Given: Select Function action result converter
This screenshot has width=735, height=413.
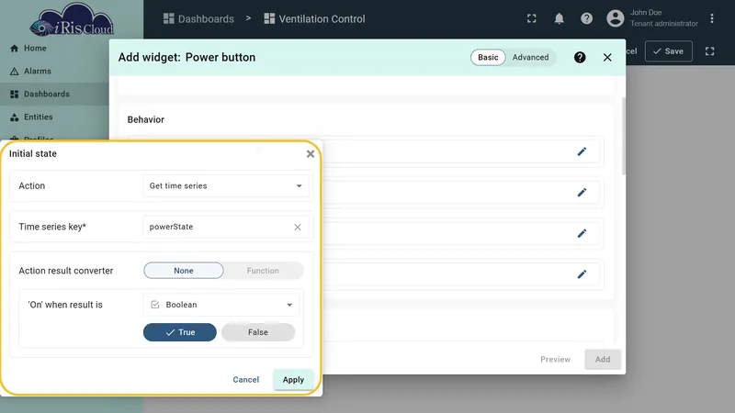Looking at the screenshot, I should (x=263, y=271).
